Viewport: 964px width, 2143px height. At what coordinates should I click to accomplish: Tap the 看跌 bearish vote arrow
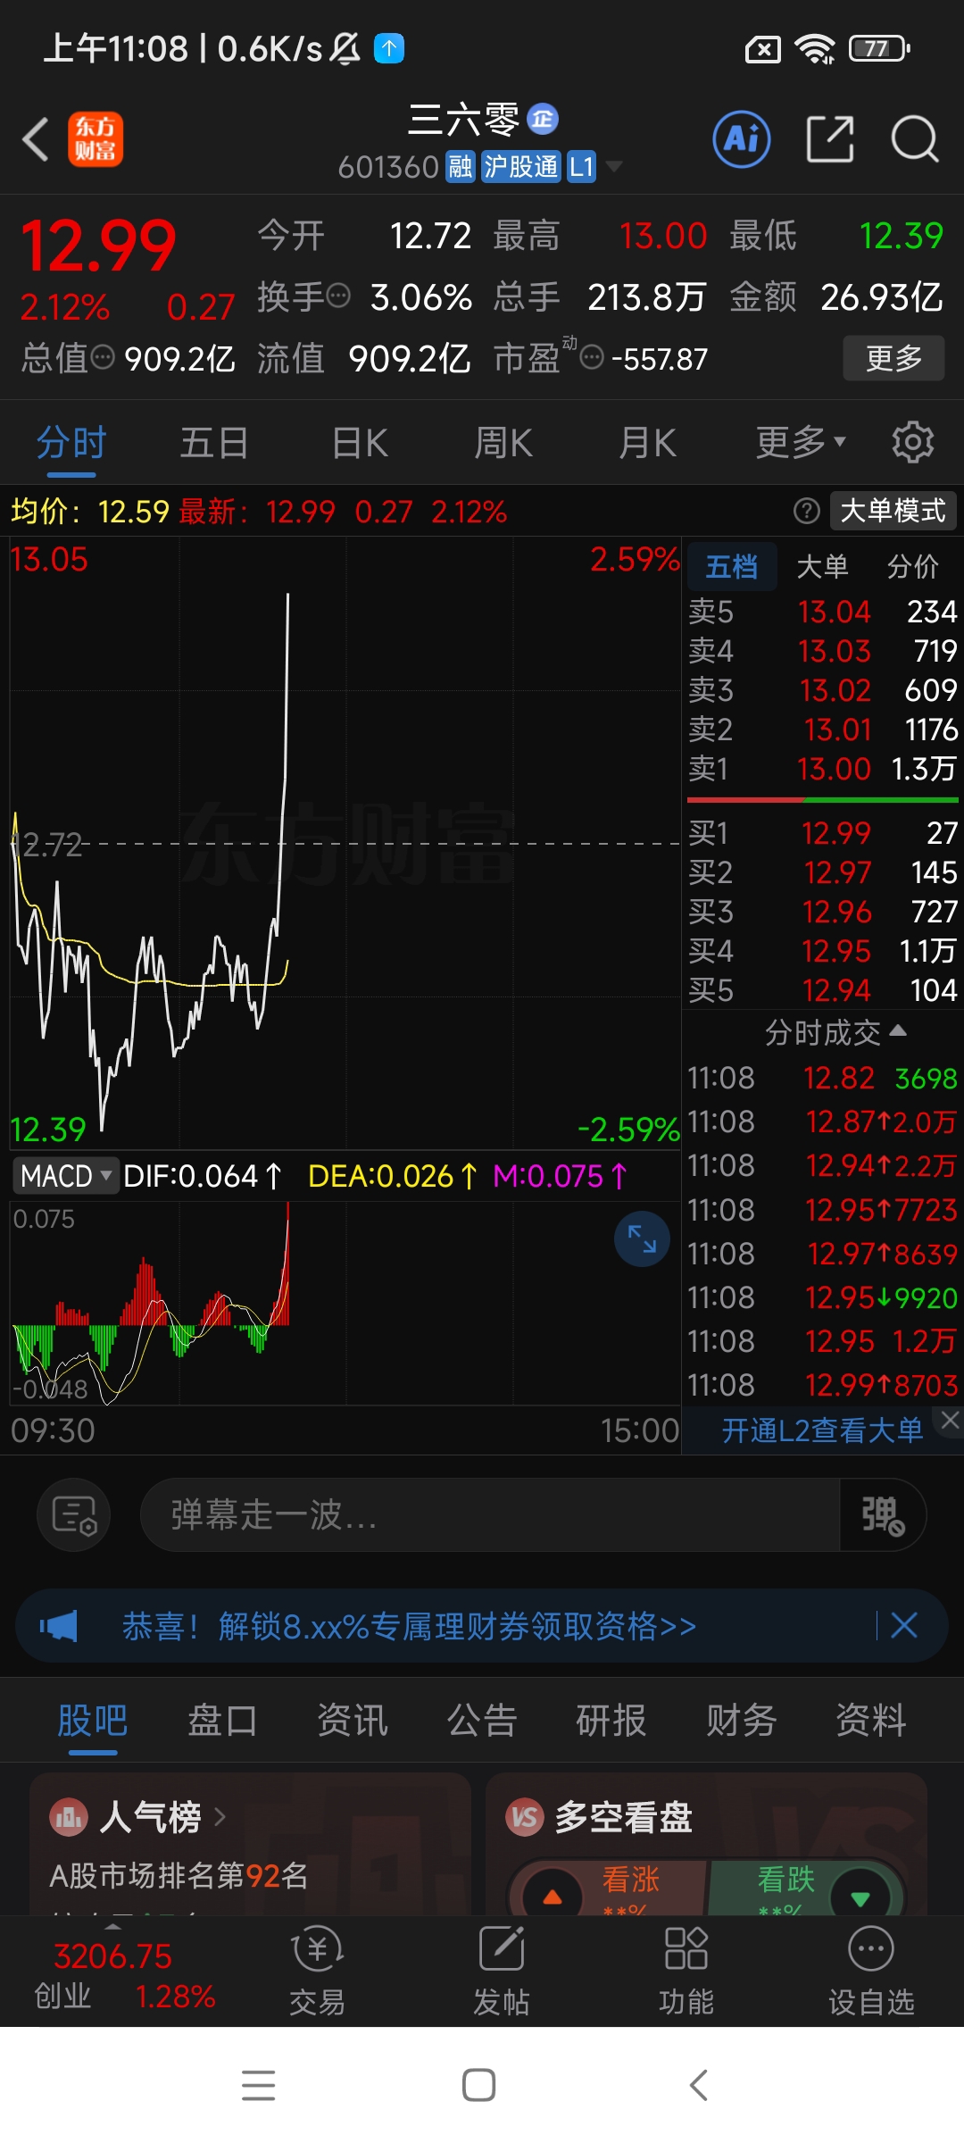coord(860,1897)
